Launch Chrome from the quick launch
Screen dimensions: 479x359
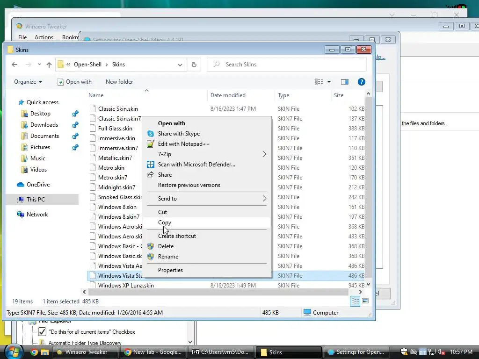(x=34, y=352)
